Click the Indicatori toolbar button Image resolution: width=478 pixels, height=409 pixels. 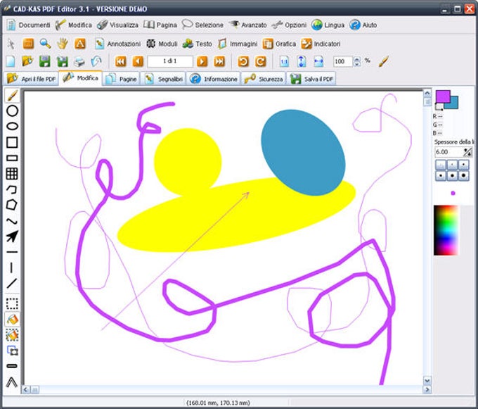[321, 44]
